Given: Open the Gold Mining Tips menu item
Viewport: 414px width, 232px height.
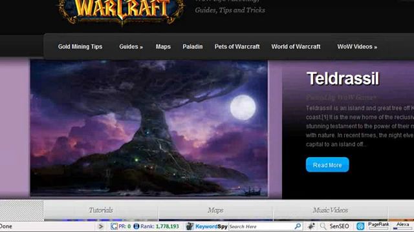Looking at the screenshot, I should click(x=80, y=46).
